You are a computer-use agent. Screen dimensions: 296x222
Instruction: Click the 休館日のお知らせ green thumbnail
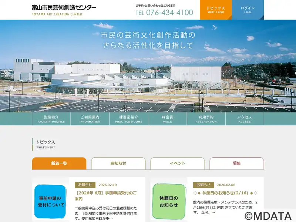[169, 201]
